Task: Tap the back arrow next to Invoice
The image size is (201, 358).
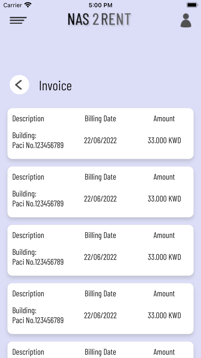Action: pos(19,85)
